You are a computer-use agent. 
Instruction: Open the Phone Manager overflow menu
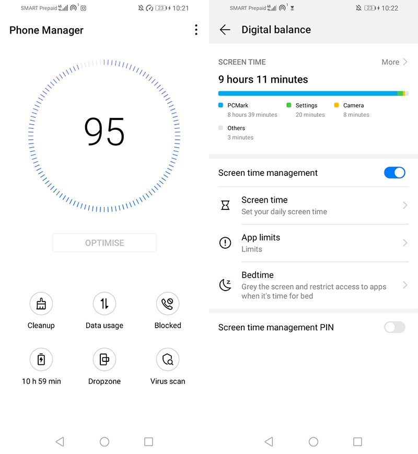pyautogui.click(x=196, y=30)
